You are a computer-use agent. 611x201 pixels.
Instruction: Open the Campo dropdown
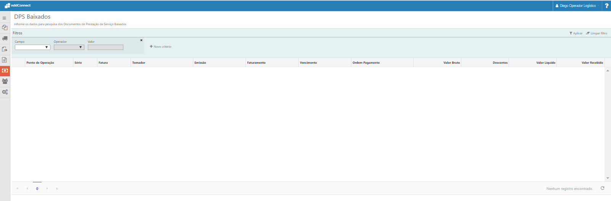(32, 47)
